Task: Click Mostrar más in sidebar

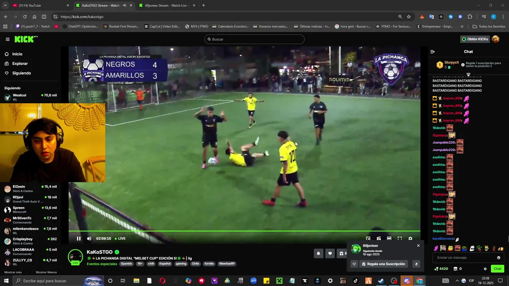Action: click(13, 272)
